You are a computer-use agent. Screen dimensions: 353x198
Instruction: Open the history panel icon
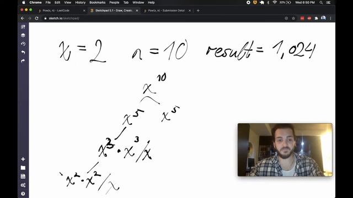[x=23, y=44]
